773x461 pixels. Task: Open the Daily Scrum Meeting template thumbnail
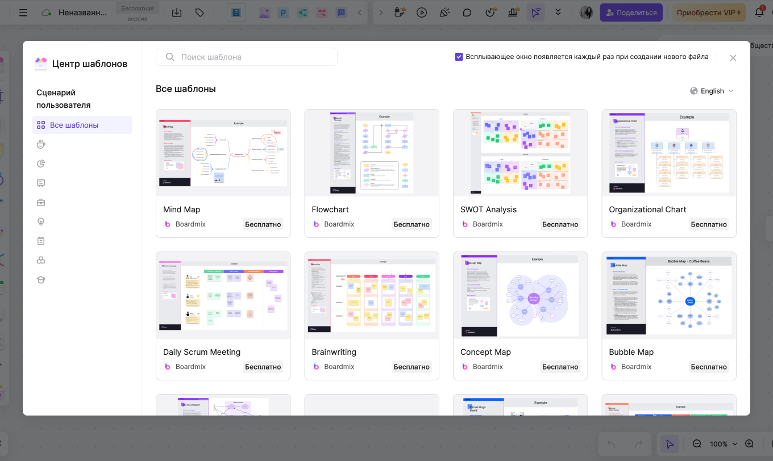[x=223, y=295]
